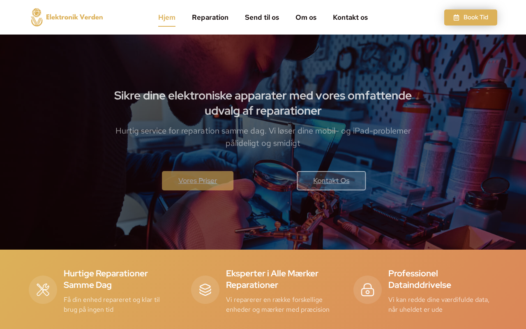Click the outlined Kontakt Os hero button
The height and width of the screenshot is (329, 526).
pos(331,181)
